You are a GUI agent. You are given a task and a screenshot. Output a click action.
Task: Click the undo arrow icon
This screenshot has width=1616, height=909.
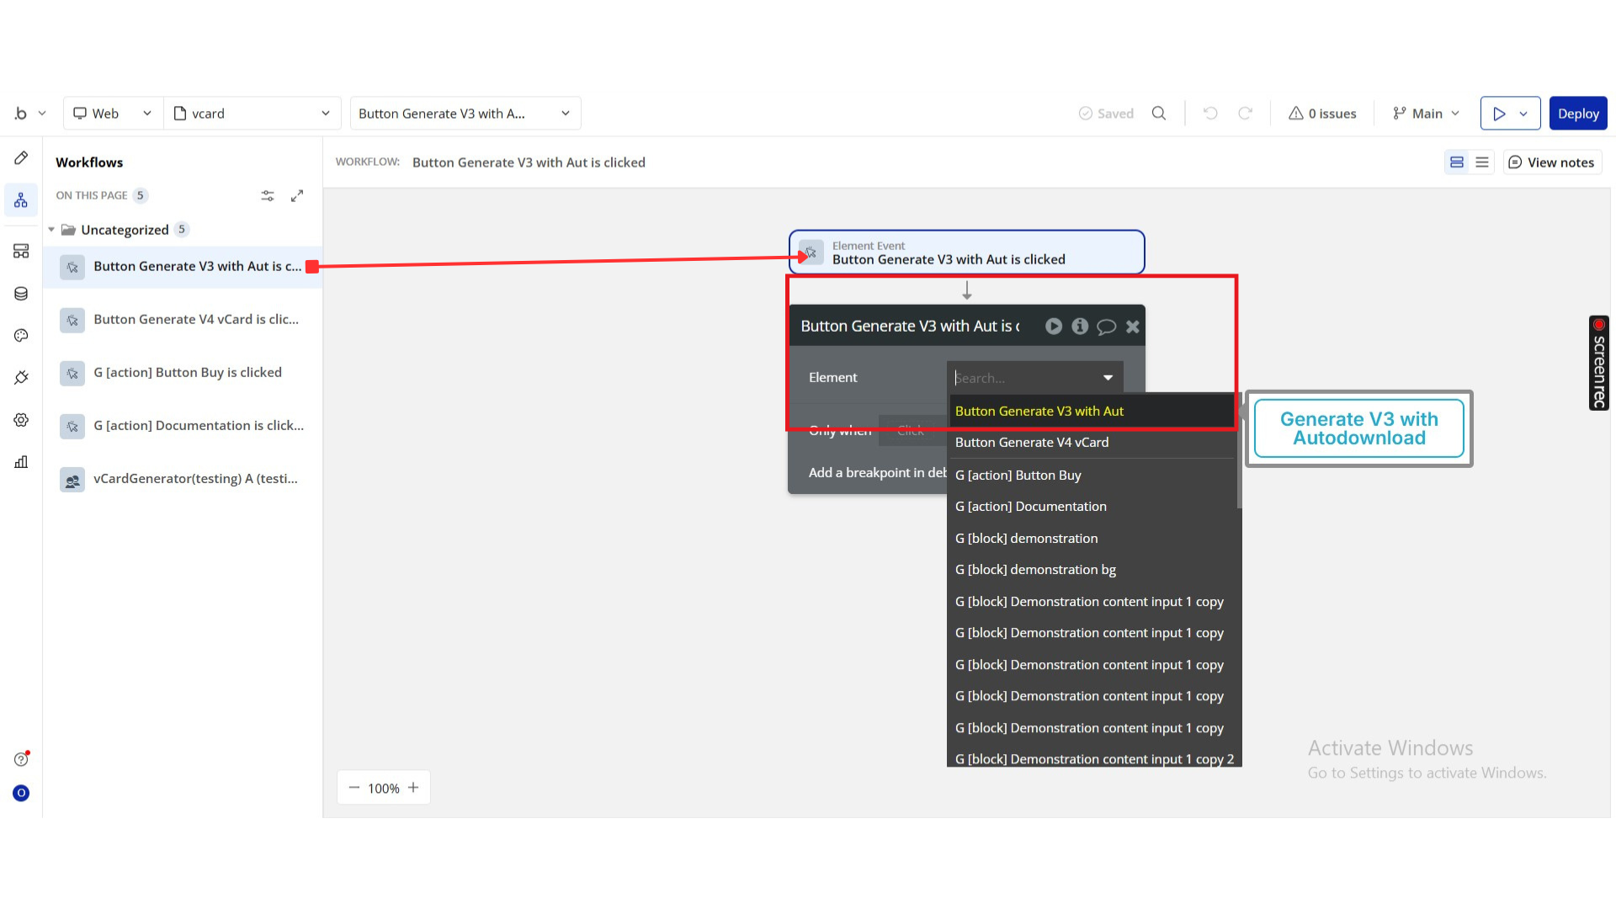[x=1210, y=114]
